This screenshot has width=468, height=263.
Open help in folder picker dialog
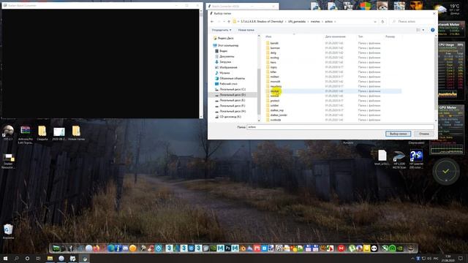pos(432,30)
